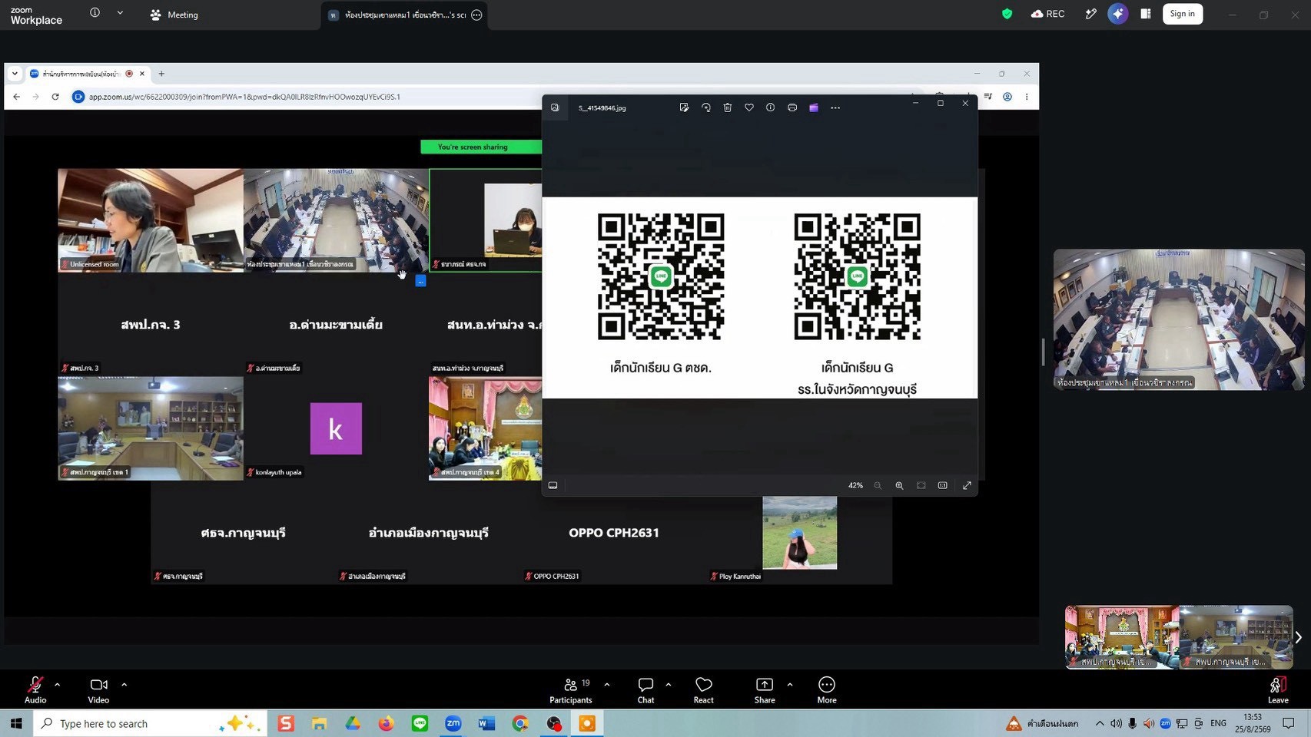Select the second small video thumbnail at lower right

[1236, 636]
